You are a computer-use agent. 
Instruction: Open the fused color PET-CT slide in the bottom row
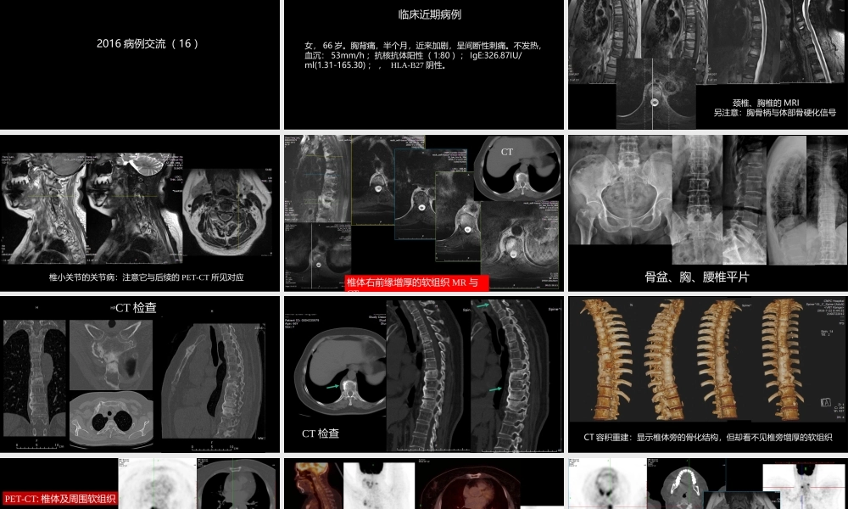click(x=424, y=485)
